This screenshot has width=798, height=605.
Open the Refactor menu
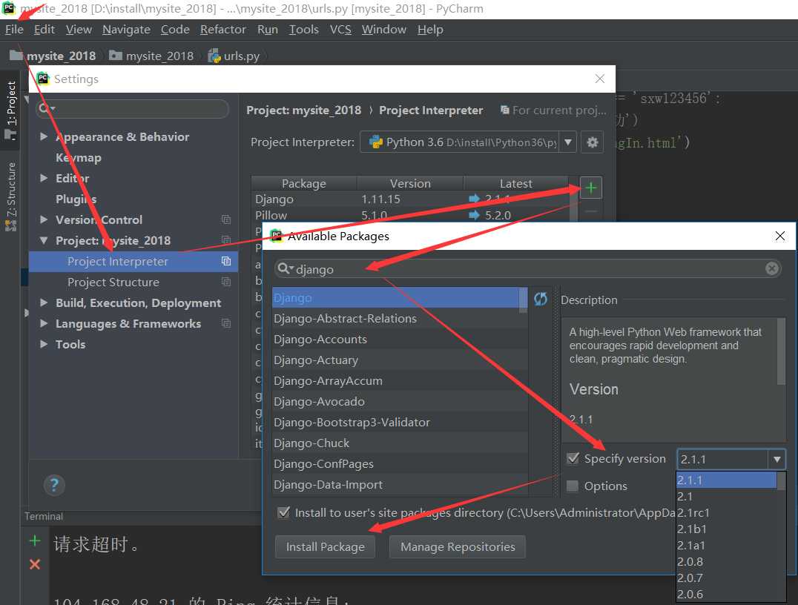(223, 30)
